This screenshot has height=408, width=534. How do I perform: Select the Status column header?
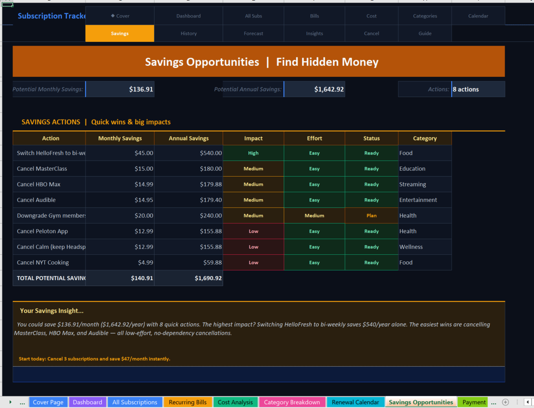pos(372,138)
